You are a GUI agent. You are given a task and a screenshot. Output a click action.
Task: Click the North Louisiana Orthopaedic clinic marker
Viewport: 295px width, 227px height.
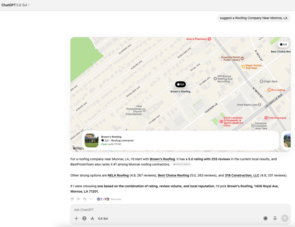(221, 121)
